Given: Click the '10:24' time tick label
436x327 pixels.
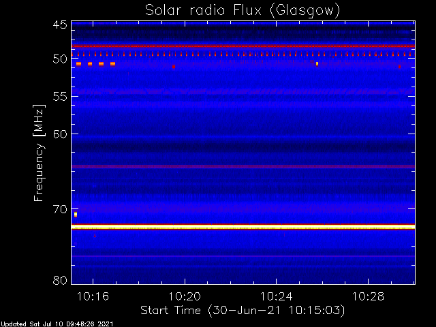Looking at the screenshot, I should coord(276,296).
